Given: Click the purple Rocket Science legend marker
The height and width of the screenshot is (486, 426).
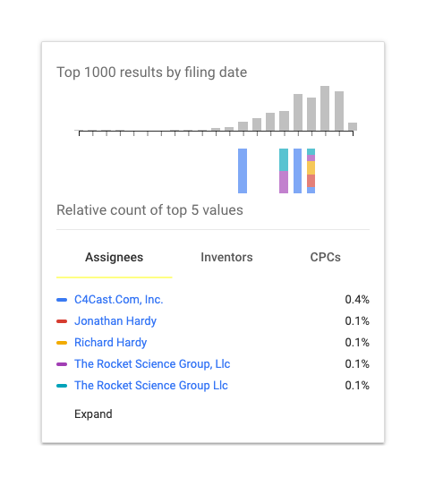Looking at the screenshot, I should pos(62,364).
